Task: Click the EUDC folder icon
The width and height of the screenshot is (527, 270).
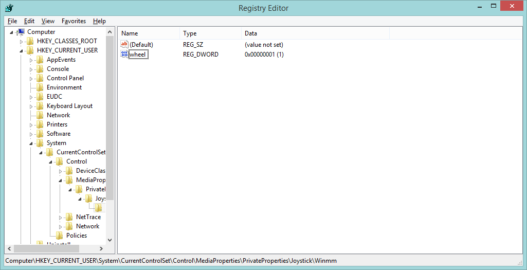Action: click(x=40, y=97)
